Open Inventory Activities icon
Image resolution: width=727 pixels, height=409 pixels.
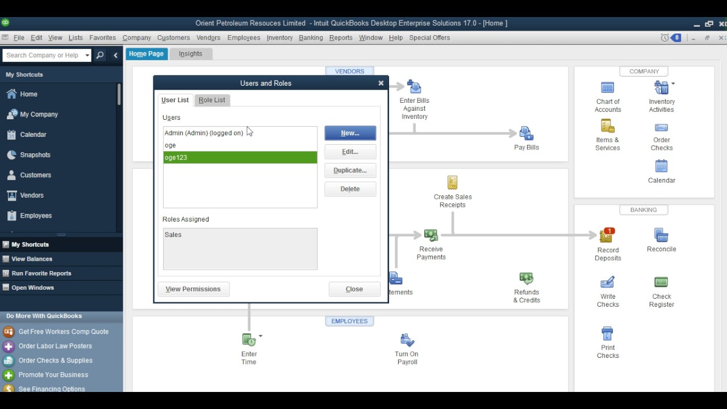(661, 87)
